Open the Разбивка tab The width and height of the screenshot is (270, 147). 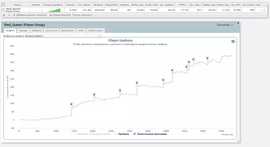[37, 30]
